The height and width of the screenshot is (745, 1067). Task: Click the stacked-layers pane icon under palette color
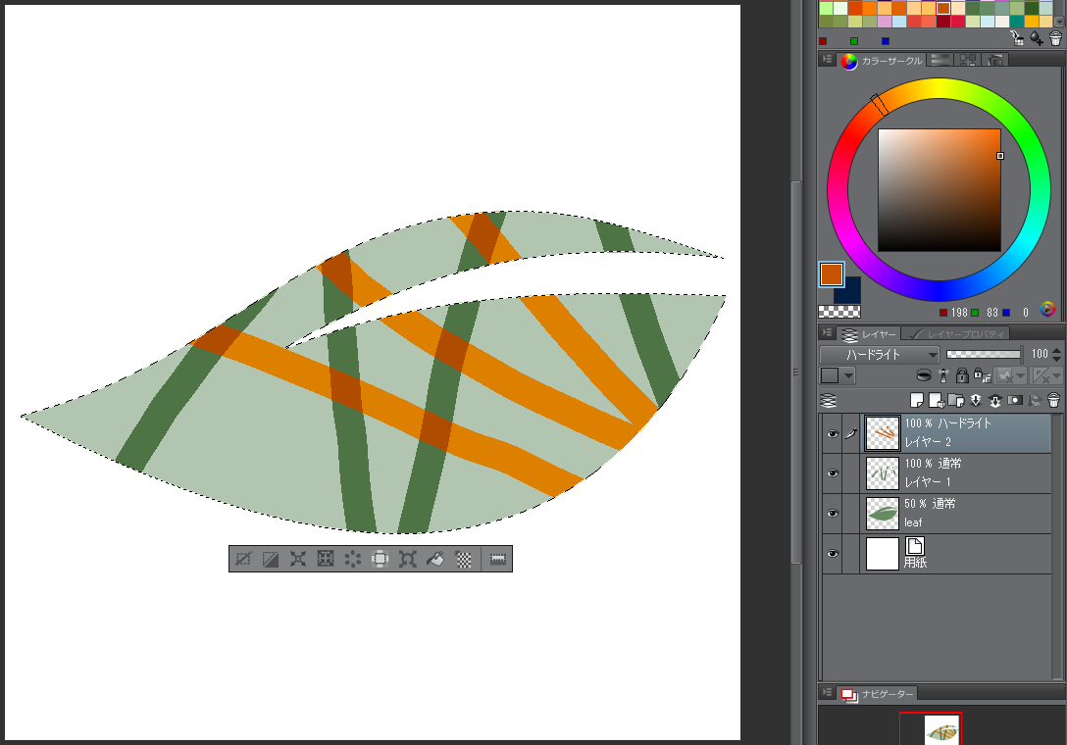(829, 401)
